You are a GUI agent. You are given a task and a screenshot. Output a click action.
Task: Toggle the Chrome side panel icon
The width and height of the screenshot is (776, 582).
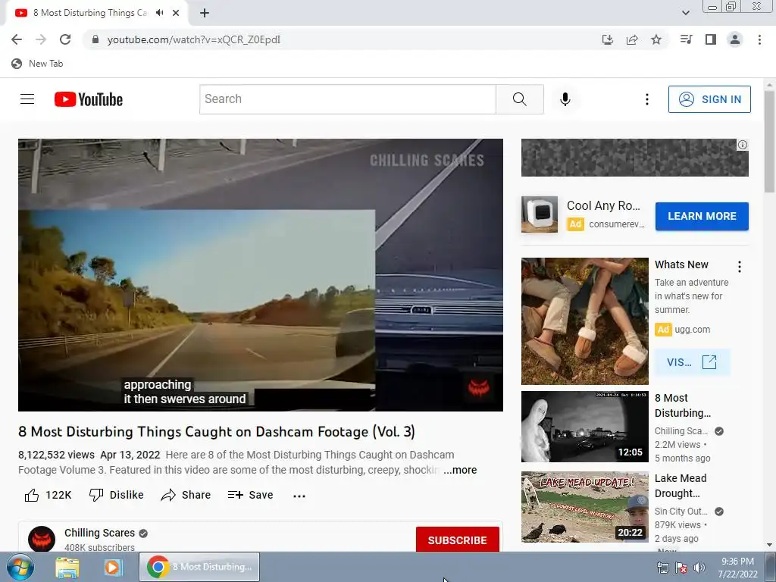711,39
